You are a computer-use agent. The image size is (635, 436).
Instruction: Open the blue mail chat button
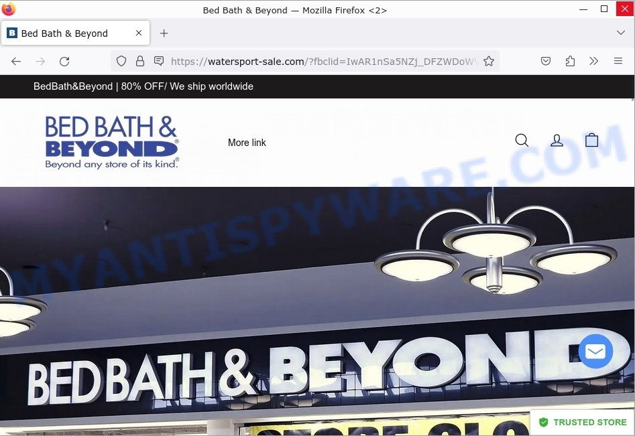tap(595, 351)
